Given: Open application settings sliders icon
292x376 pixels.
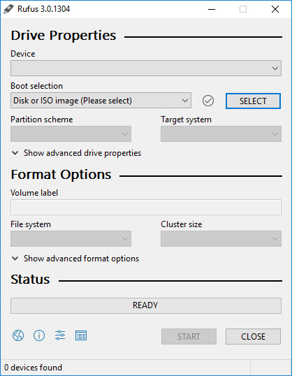Looking at the screenshot, I should pyautogui.click(x=60, y=335).
